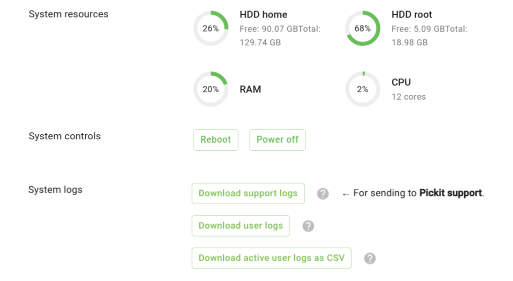Click the System resources section label
This screenshot has width=513, height=281.
click(x=68, y=14)
